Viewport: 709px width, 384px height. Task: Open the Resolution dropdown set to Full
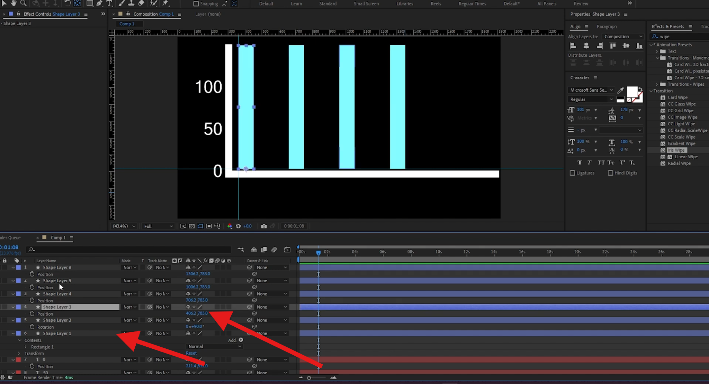pyautogui.click(x=158, y=226)
